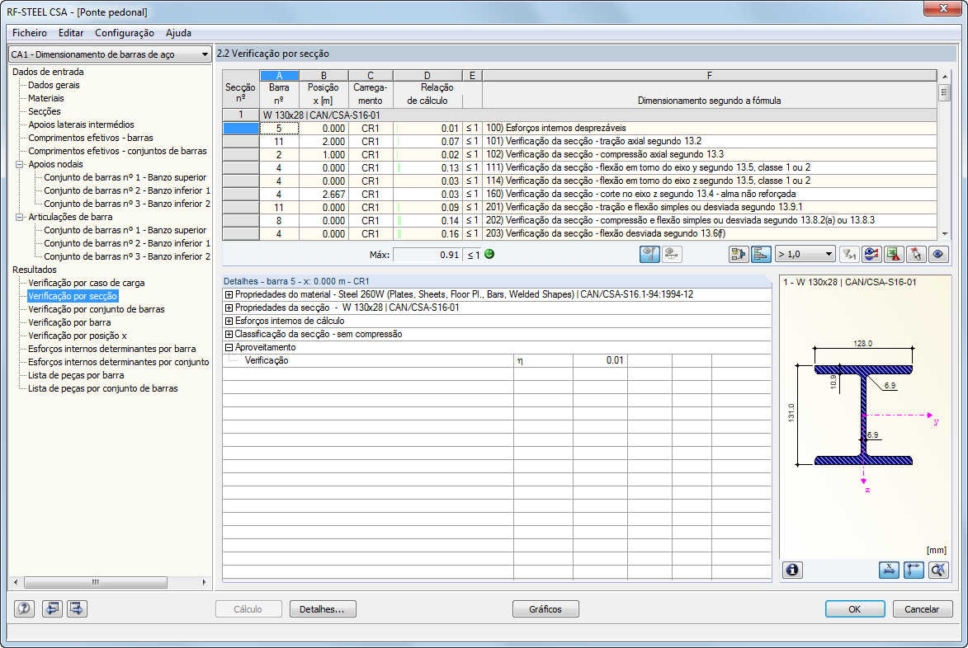Open the Editar menu
968x648 pixels.
(71, 33)
